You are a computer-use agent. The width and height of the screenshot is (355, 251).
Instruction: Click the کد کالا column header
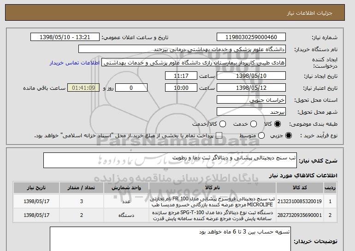300,188
